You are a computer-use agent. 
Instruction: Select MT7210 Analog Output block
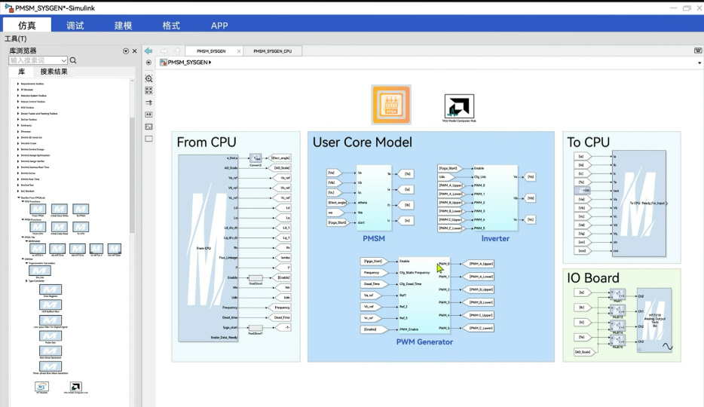(653, 320)
